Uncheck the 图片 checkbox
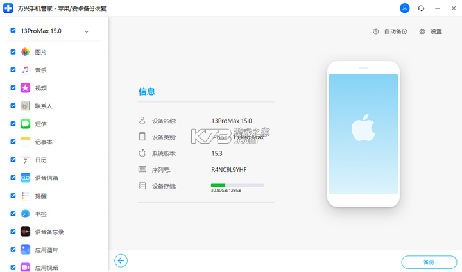 [13, 52]
